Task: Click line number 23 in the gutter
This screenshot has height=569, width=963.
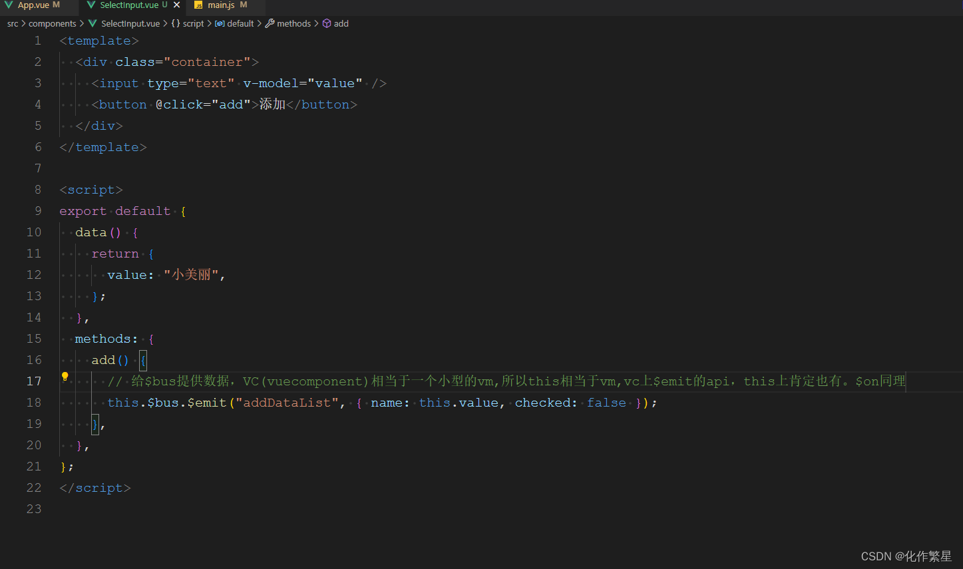Action: (x=34, y=509)
